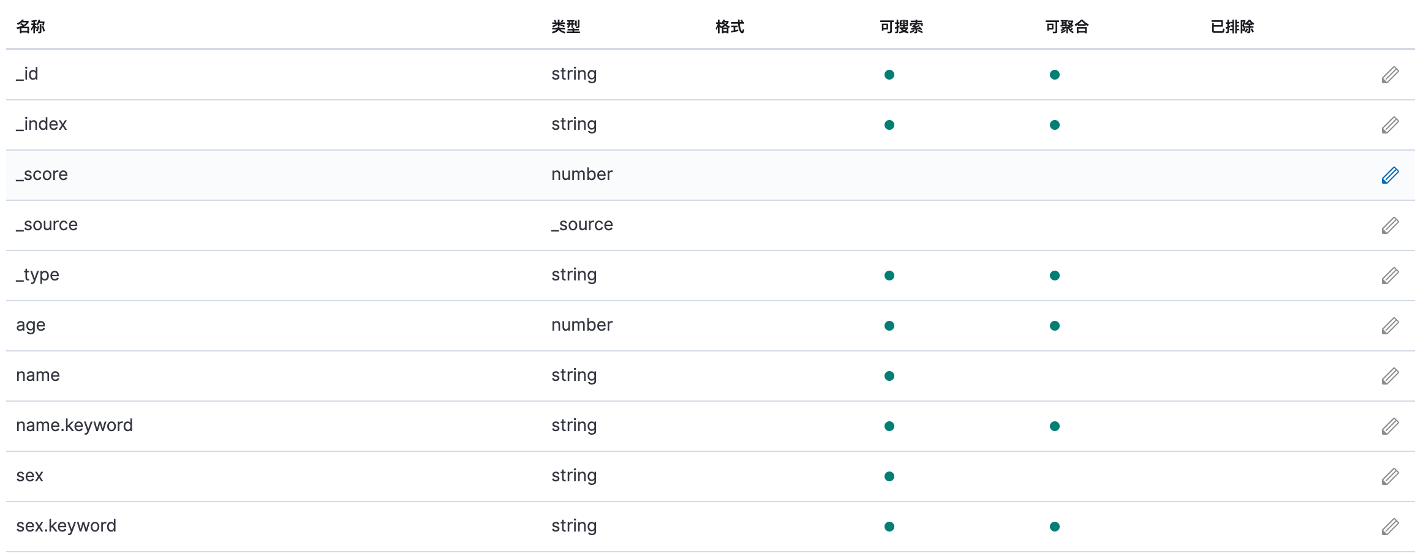Click the edit pencil for sex field
This screenshot has width=1426, height=556.
[x=1390, y=476]
